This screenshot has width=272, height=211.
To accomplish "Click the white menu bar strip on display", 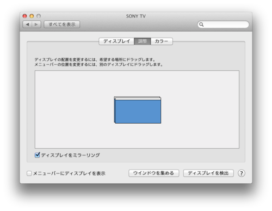I will [138, 99].
